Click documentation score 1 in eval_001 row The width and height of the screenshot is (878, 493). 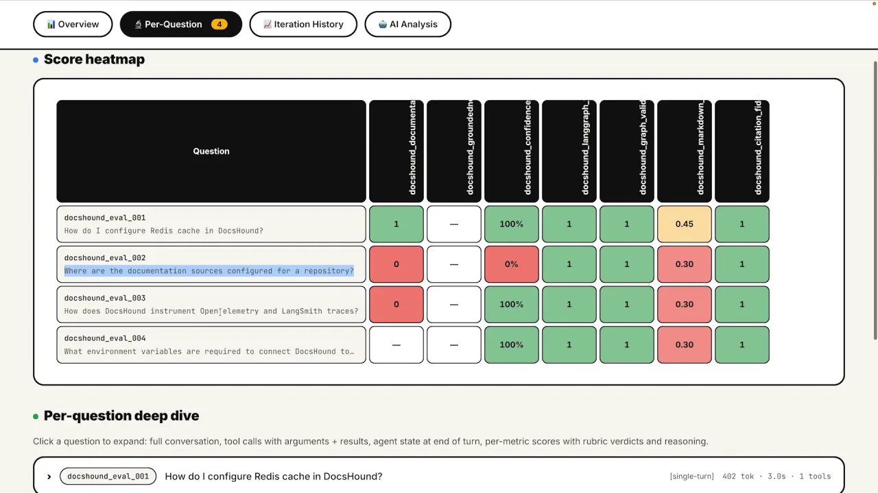tap(396, 224)
